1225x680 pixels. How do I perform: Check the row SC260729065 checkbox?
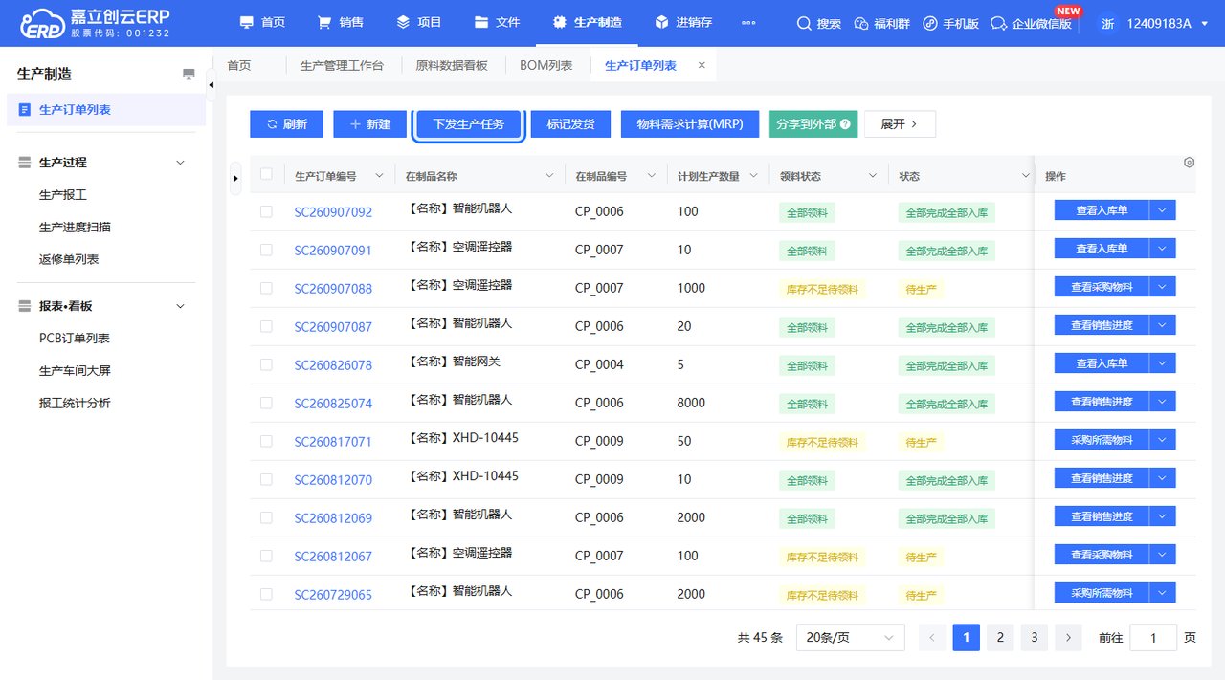[266, 594]
